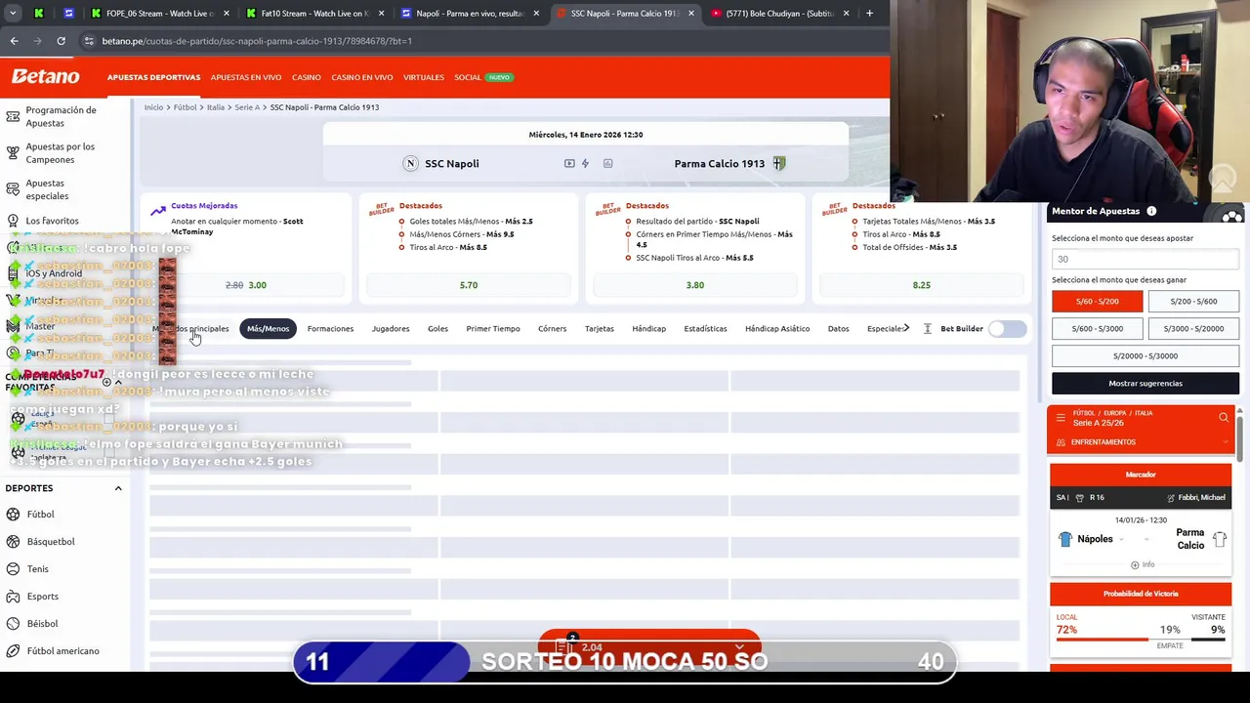Viewport: 1250px width, 703px height.
Task: Click the Béisbol sport icon
Action: pos(13,624)
